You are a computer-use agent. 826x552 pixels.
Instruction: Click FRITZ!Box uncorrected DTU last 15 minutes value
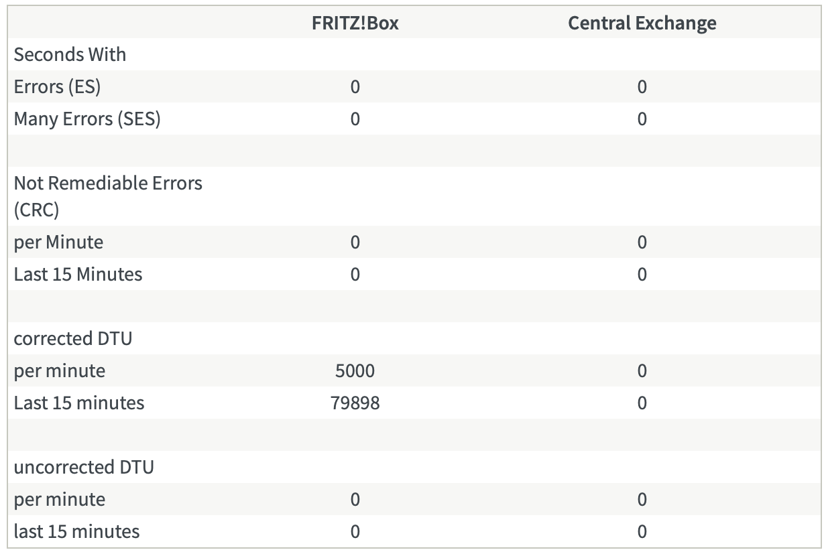point(355,532)
